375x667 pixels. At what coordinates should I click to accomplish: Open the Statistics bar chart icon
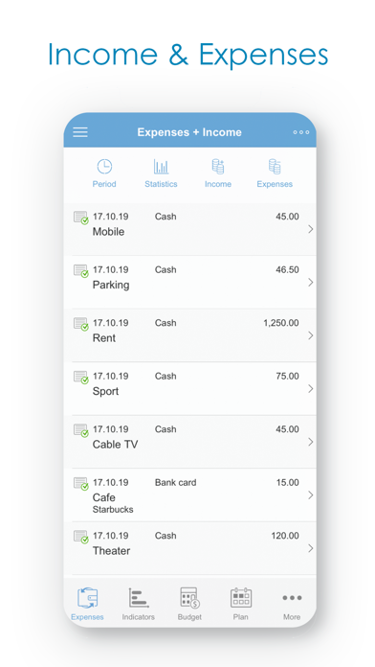coord(161,167)
